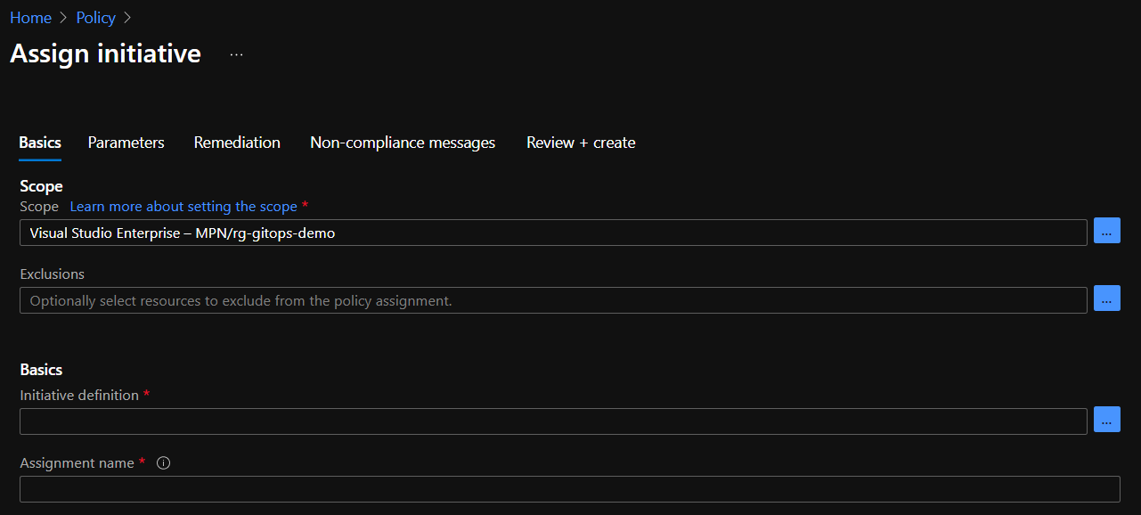Screen dimensions: 1141x515
Task: Click the Initiative definition input field
Action: point(552,421)
